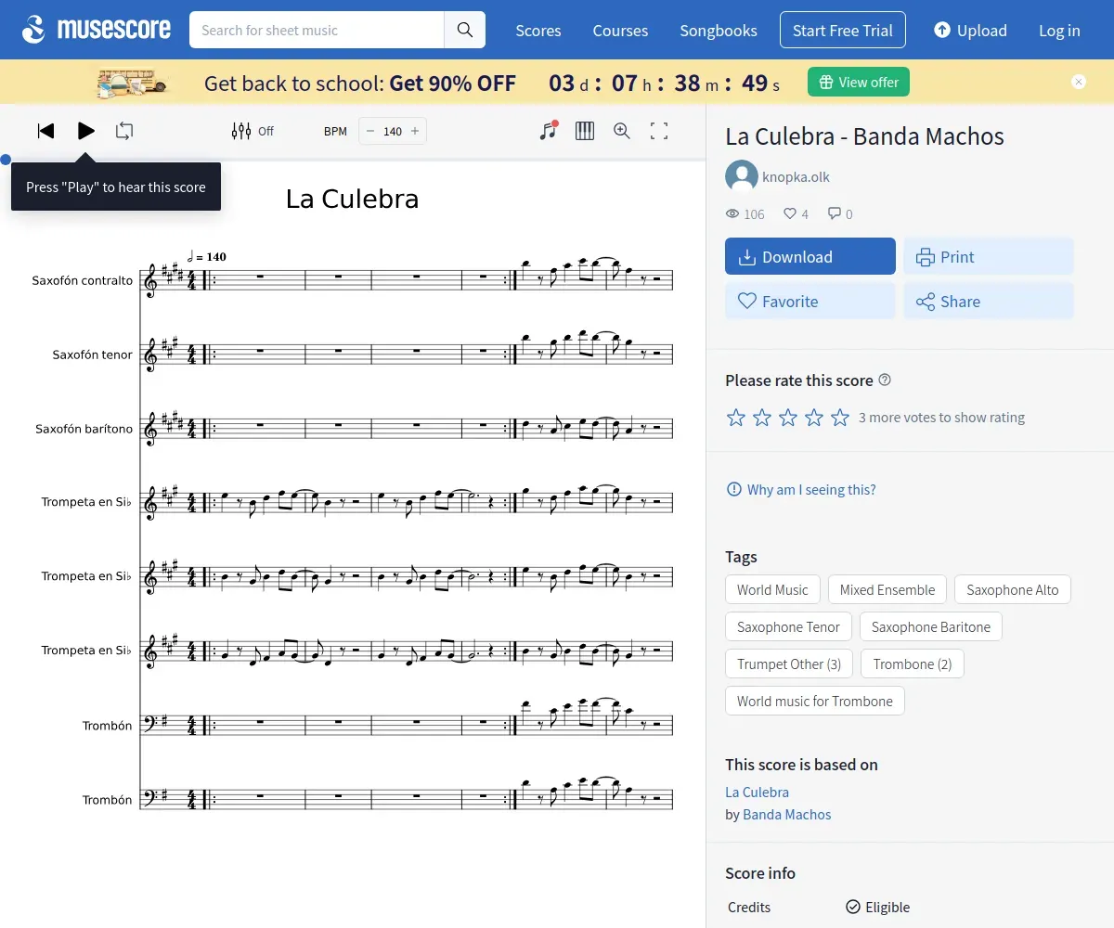Screen dimensions: 1114x928
Task: Add score to Favorites
Action: 810,301
